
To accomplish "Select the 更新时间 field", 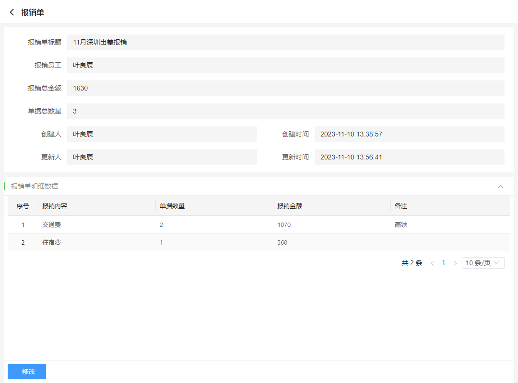I will [409, 157].
